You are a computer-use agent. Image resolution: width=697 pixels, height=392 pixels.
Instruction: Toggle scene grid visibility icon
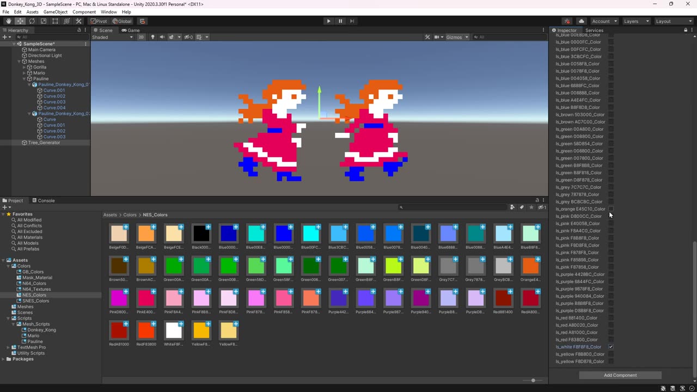[x=200, y=37]
